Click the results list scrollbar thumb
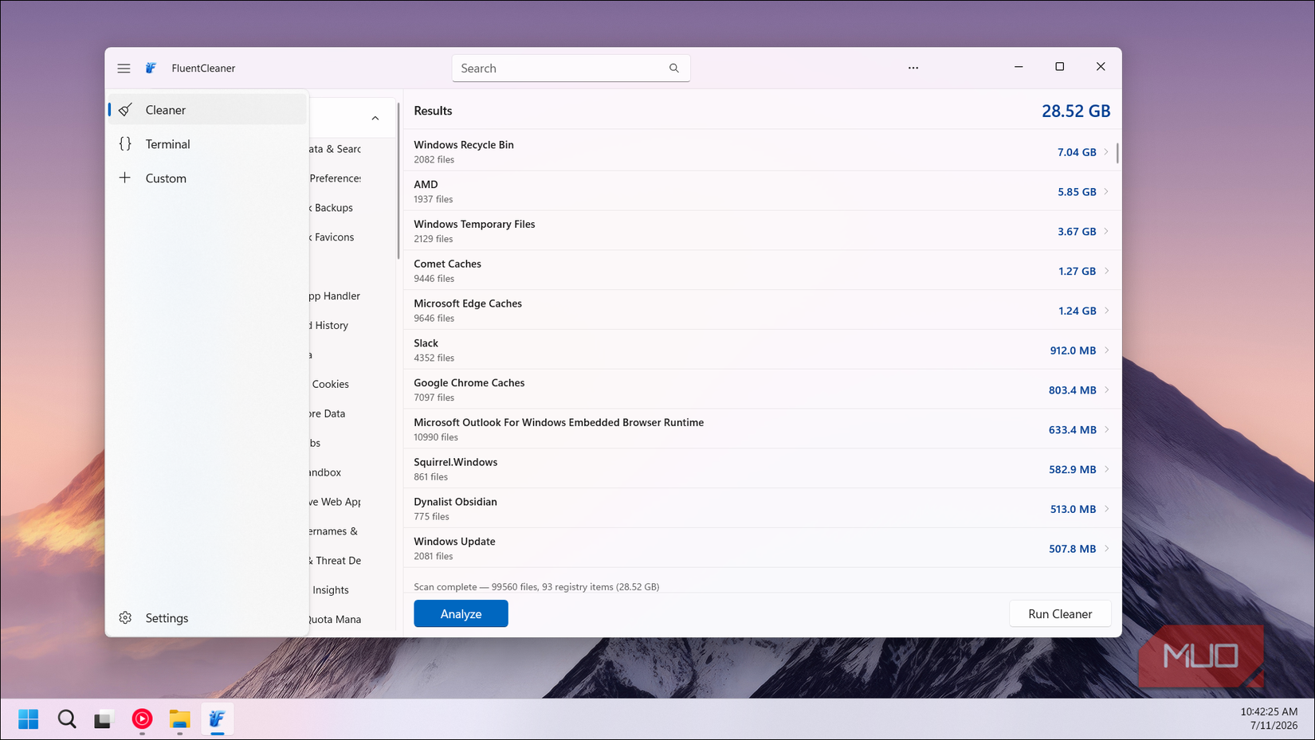The height and width of the screenshot is (740, 1315). pyautogui.click(x=1117, y=153)
